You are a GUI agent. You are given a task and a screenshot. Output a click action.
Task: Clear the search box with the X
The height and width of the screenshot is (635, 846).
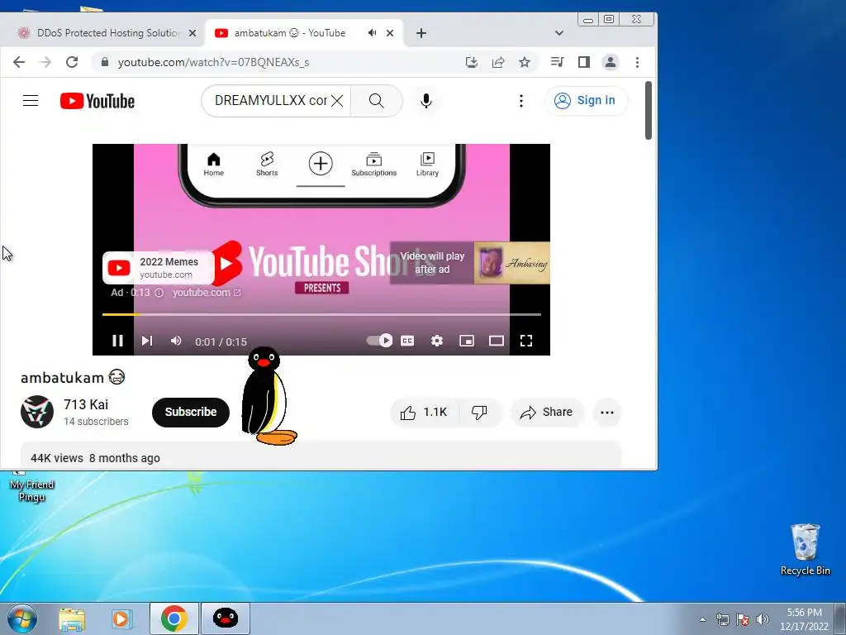[337, 100]
